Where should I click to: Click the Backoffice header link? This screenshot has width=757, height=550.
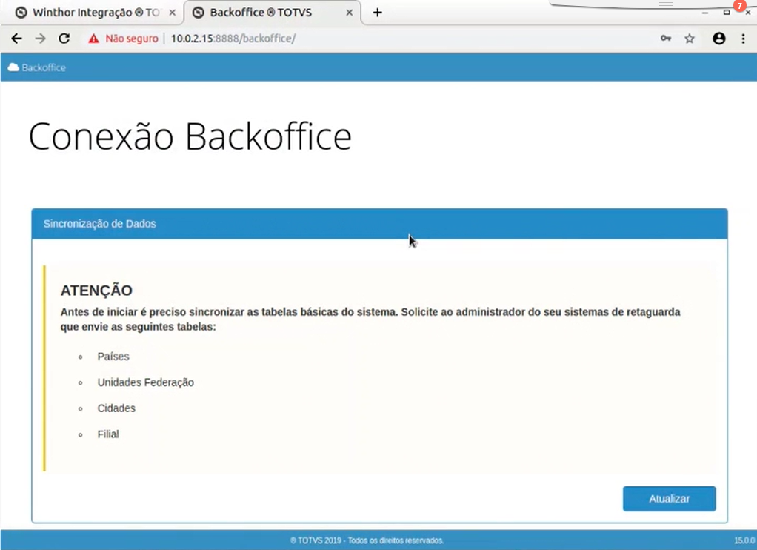point(44,67)
